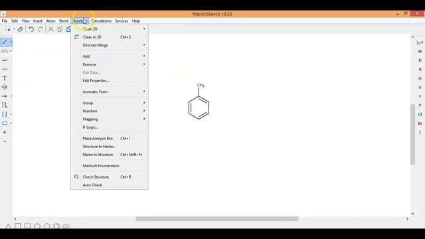Click the horizontal scrollbar thumb
The height and width of the screenshot is (239, 425).
pos(217,218)
